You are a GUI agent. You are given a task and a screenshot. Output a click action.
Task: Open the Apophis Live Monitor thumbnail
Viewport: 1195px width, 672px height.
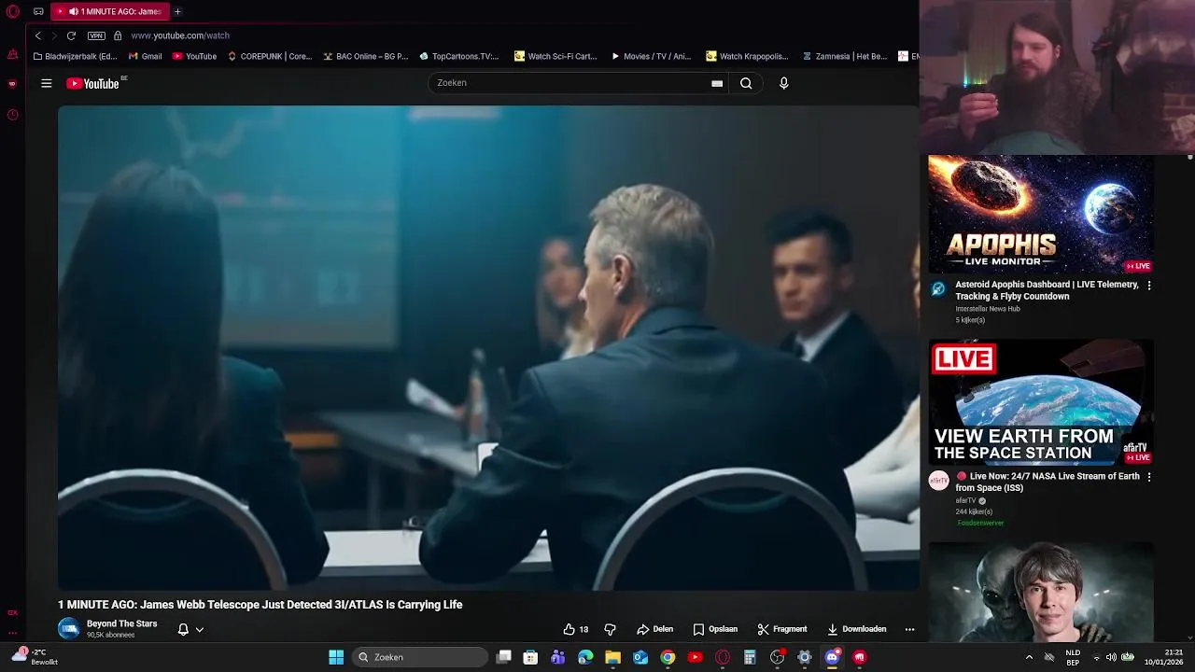[x=1041, y=215]
